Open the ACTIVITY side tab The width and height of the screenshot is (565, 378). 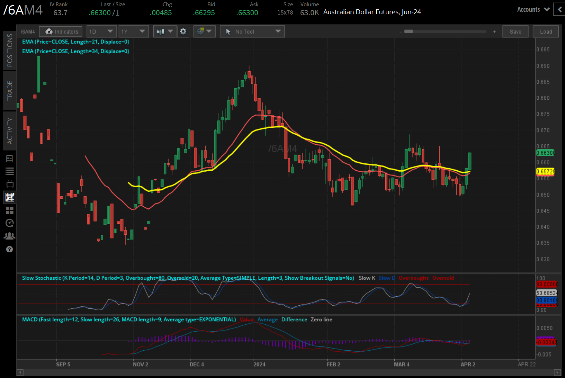click(10, 131)
